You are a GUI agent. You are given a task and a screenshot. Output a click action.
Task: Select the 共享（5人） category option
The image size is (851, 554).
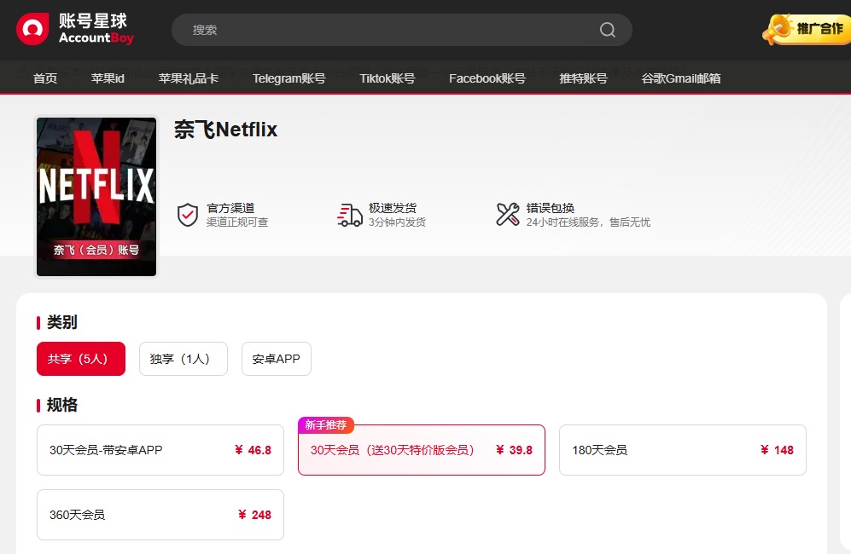click(81, 359)
